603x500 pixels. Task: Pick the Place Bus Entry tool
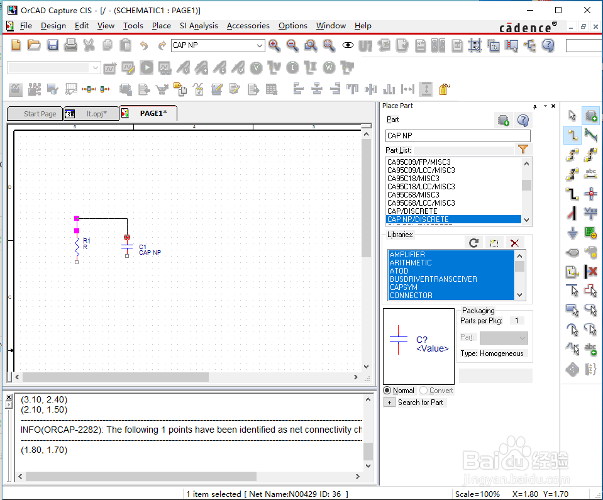(572, 213)
